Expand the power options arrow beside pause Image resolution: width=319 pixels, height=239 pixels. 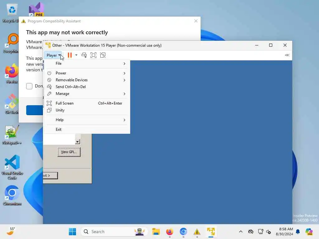76,55
